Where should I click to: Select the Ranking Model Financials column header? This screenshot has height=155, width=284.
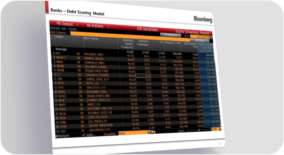click(127, 44)
